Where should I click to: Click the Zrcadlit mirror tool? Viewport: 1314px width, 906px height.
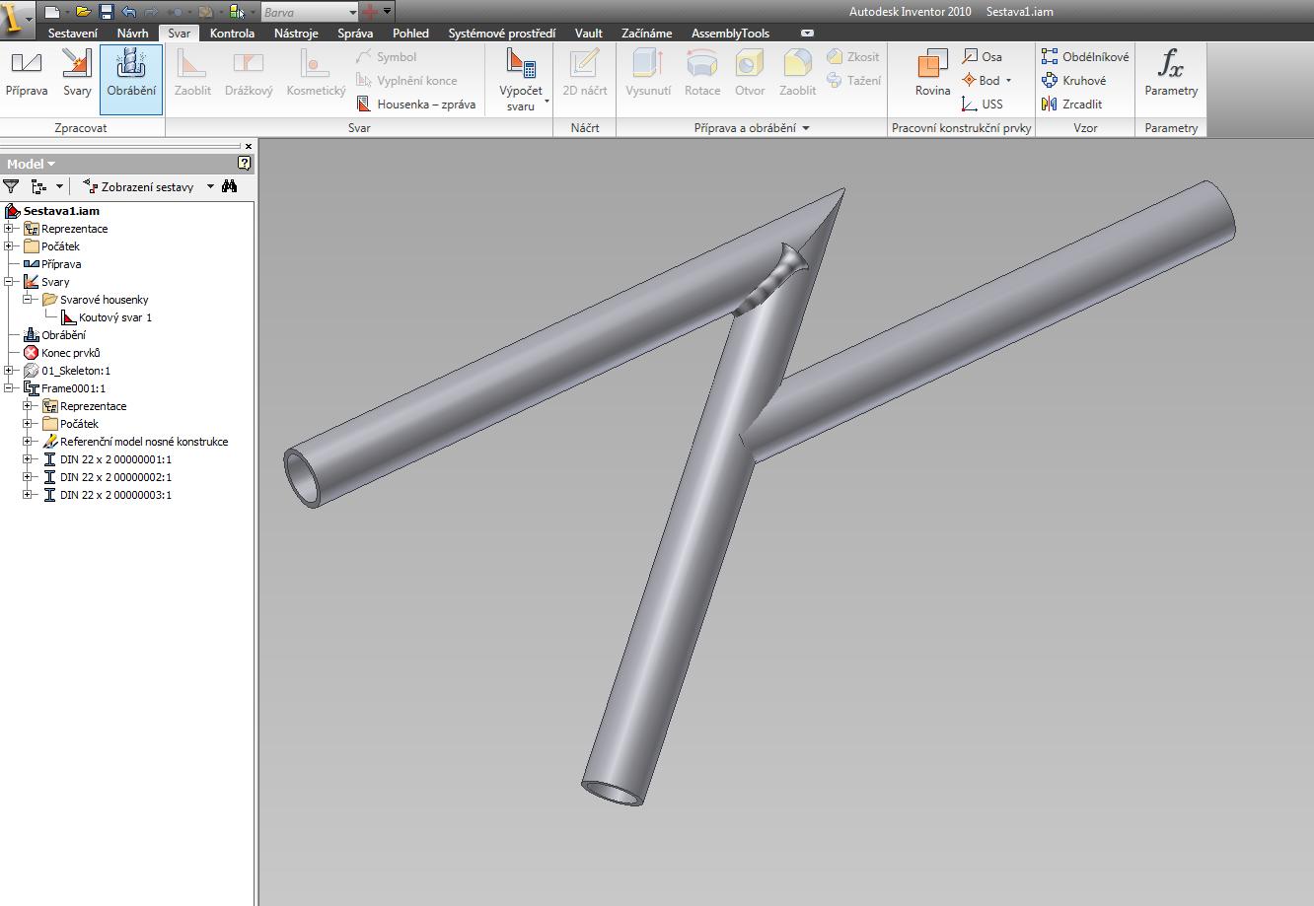[1072, 105]
